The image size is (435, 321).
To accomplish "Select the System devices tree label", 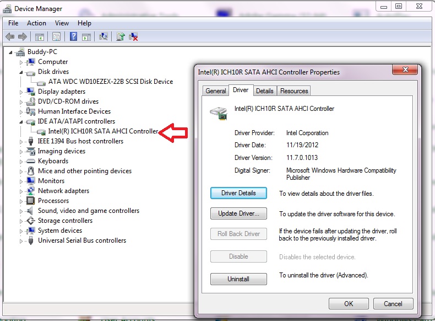I will [x=60, y=231].
